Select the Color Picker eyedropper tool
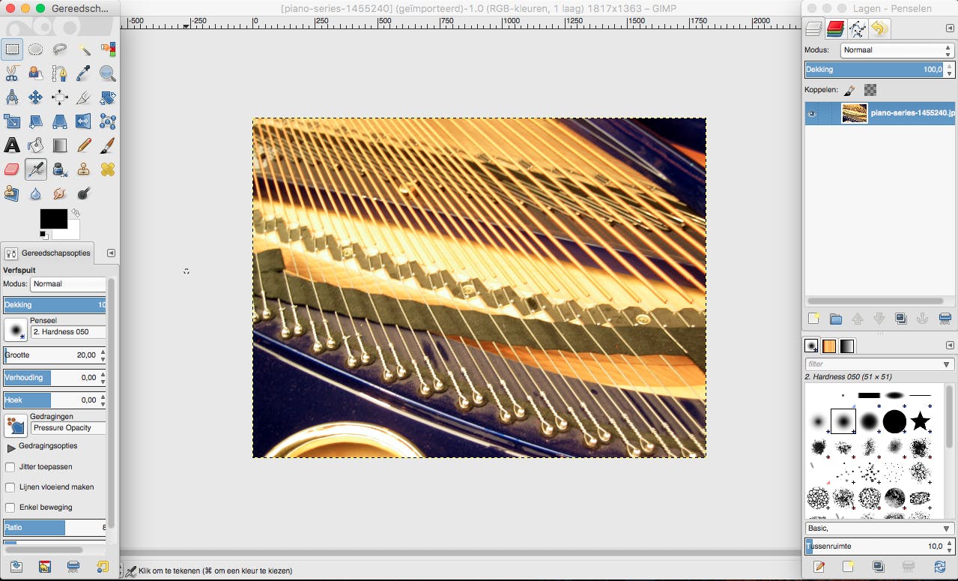 click(x=84, y=73)
